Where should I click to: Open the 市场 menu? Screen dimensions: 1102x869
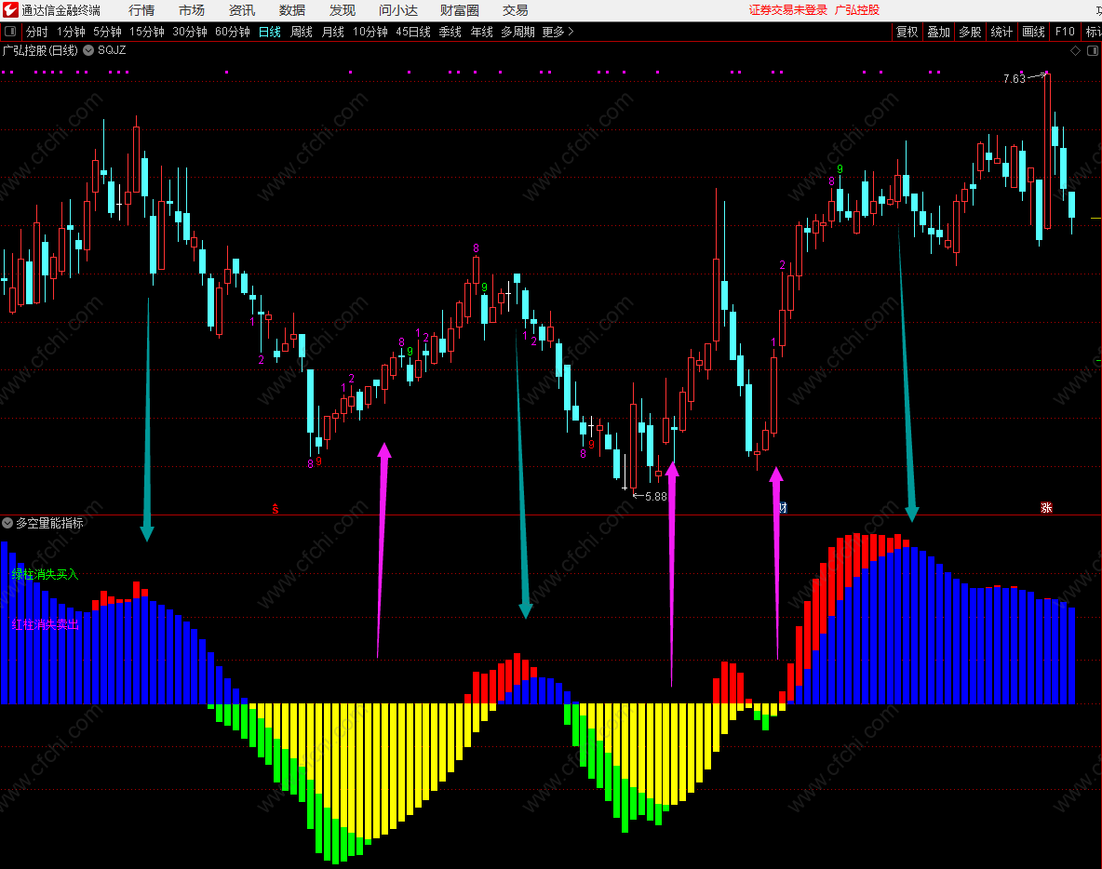point(191,10)
